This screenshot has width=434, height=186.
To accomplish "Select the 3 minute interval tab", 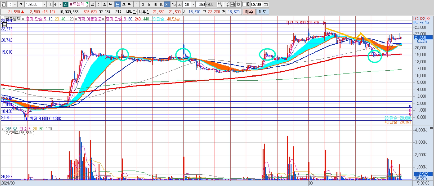I will tap(143, 4).
